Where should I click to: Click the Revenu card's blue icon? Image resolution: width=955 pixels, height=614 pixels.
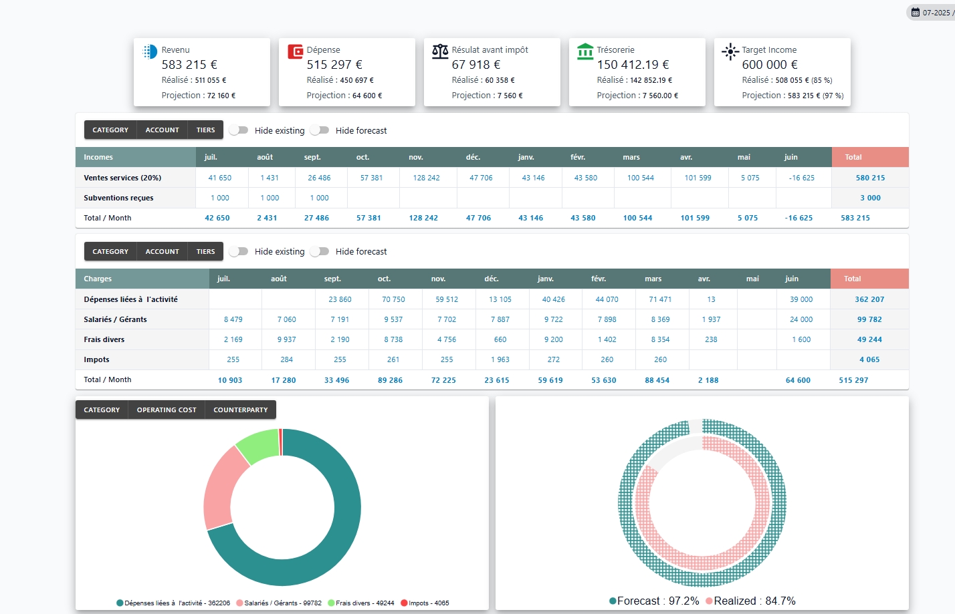pos(148,51)
